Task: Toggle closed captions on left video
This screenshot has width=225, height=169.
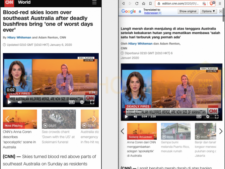Action: click(x=72, y=102)
